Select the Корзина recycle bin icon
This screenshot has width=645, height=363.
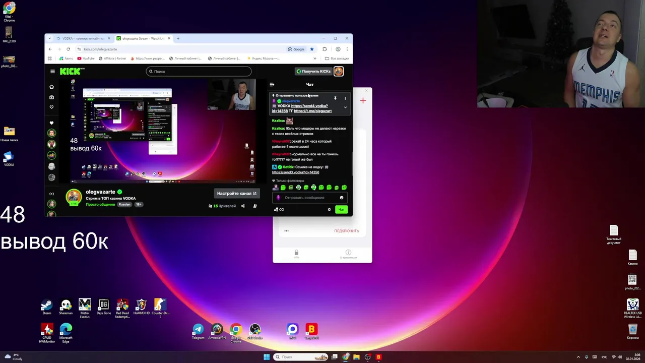click(x=632, y=331)
